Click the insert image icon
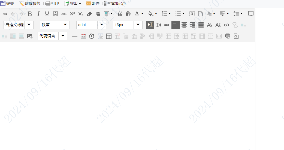 (30, 36)
